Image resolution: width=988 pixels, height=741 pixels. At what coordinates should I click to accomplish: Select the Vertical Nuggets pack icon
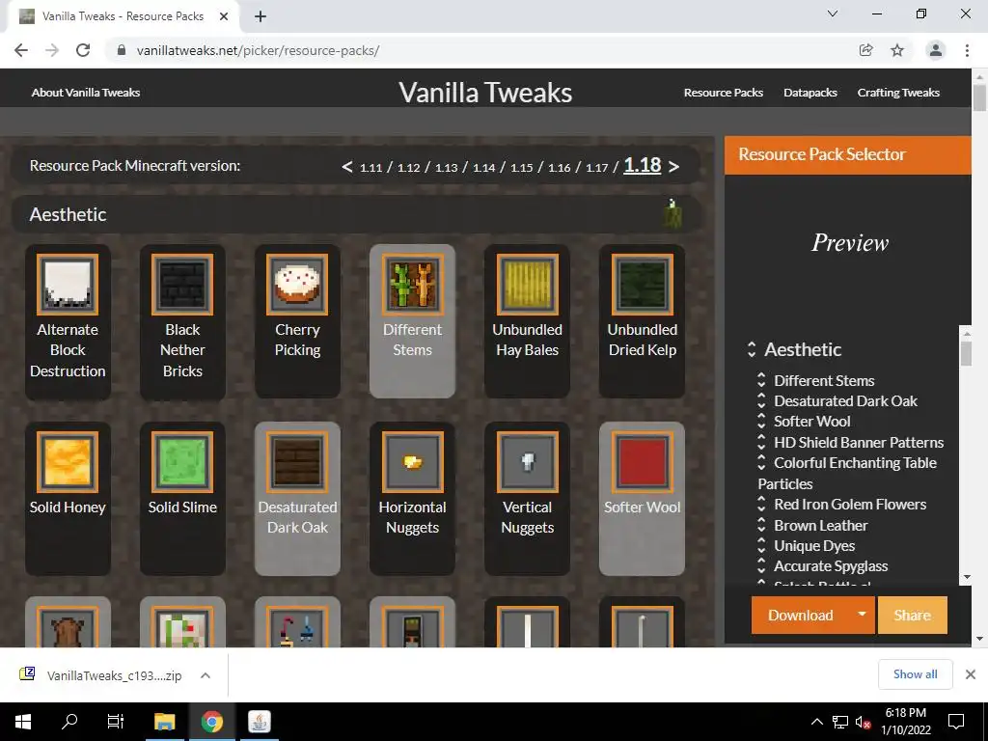(528, 462)
